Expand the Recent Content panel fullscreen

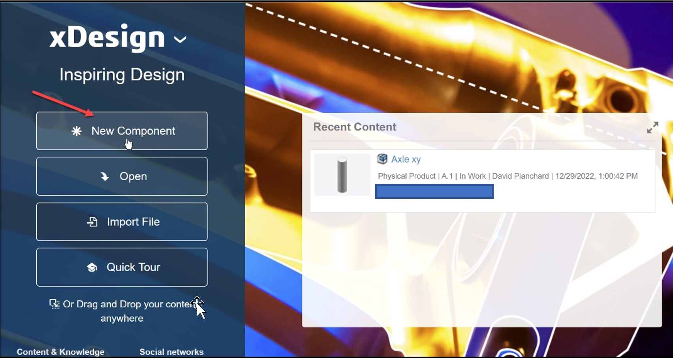(653, 127)
